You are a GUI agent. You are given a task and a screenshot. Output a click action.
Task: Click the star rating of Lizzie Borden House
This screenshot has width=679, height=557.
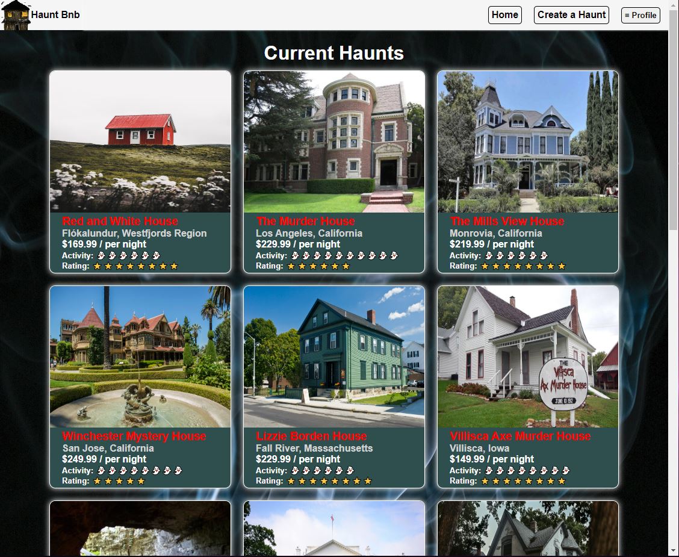click(329, 481)
